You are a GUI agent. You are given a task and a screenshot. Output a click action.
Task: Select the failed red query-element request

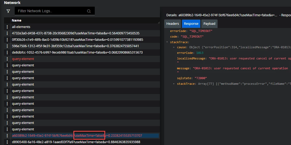point(23,59)
